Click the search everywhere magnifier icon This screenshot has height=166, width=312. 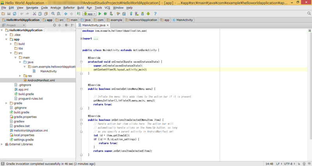(x=309, y=13)
